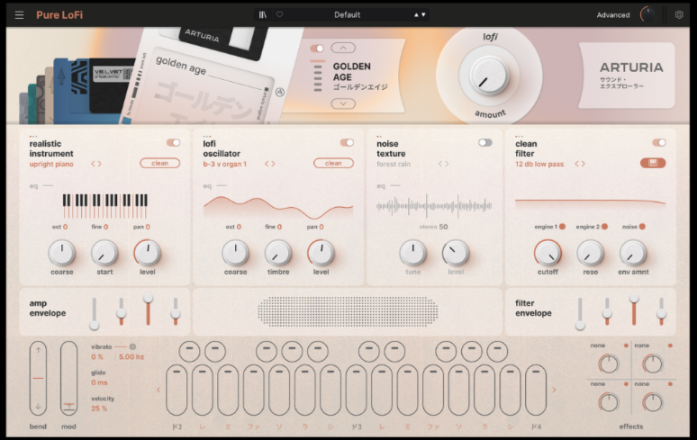Screen dimensions: 697x440
Task: Click realistic instrument clean button
Action: pos(160,164)
